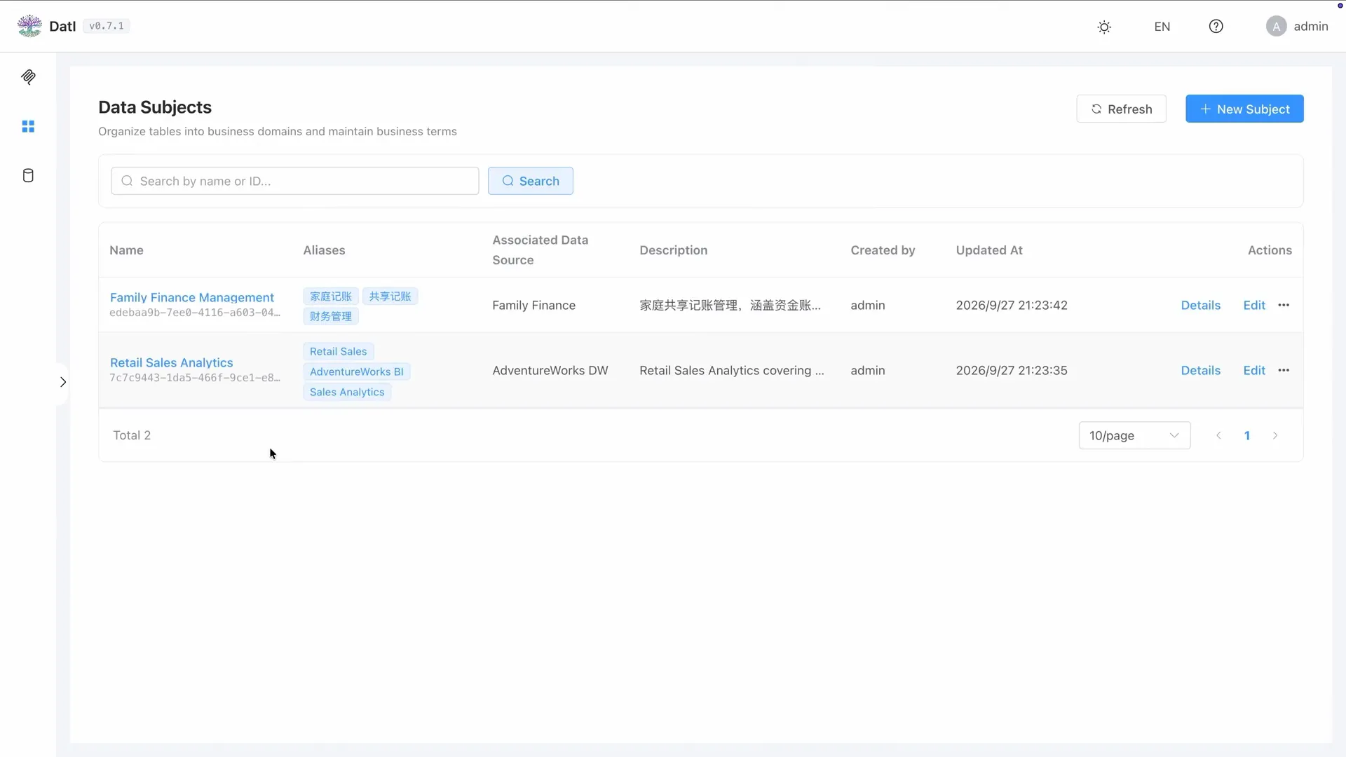The width and height of the screenshot is (1346, 757).
Task: Open more actions for Retail Sales Analytics
Action: coord(1284,370)
